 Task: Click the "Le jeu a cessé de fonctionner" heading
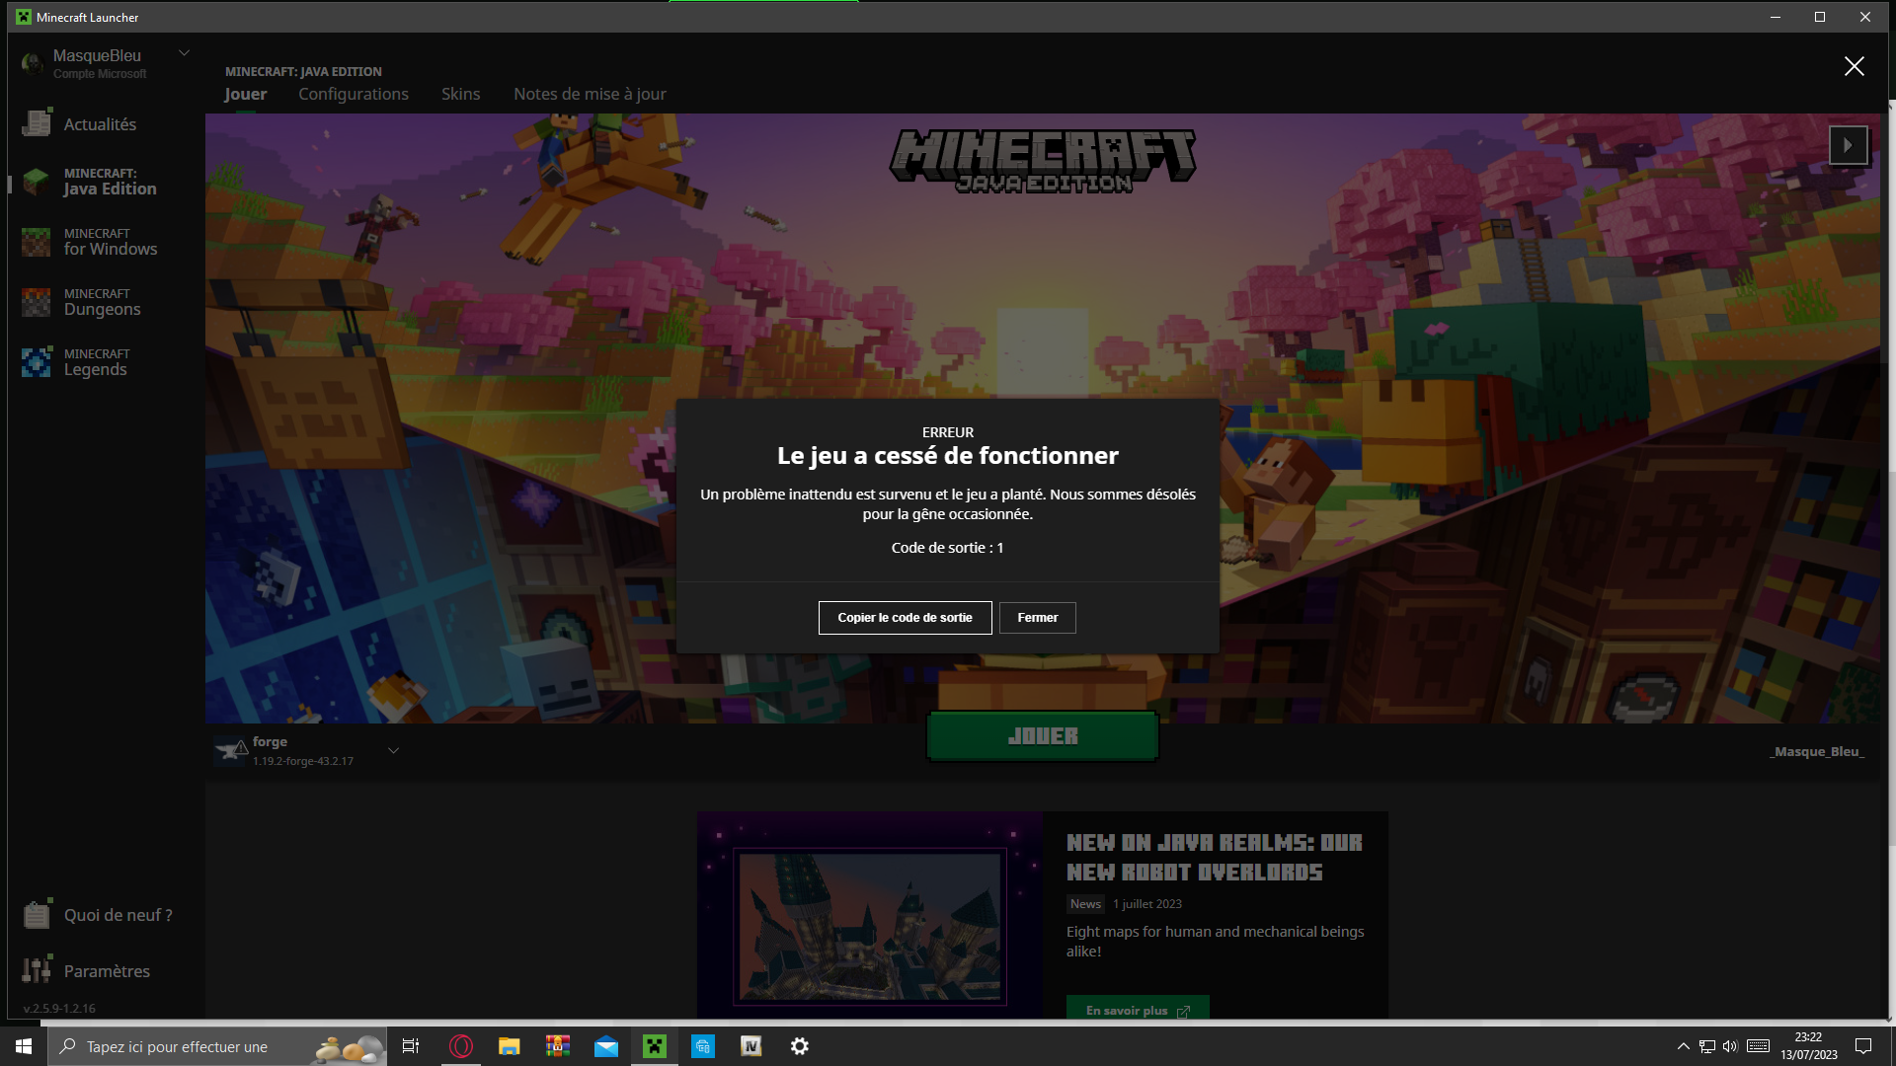point(947,456)
